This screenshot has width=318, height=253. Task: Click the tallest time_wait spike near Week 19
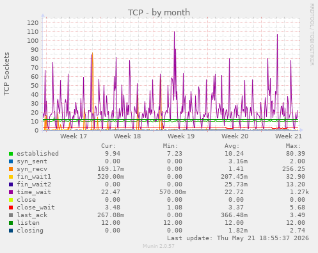pyautogui.click(x=174, y=32)
